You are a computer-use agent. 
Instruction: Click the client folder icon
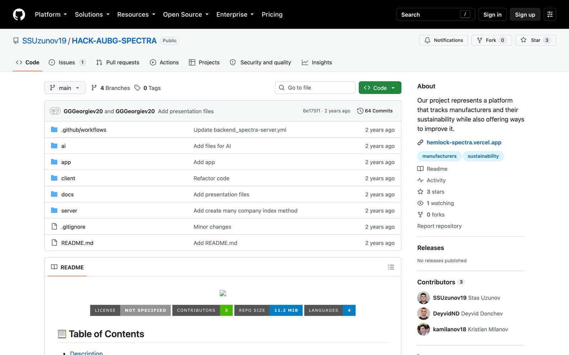pos(54,178)
